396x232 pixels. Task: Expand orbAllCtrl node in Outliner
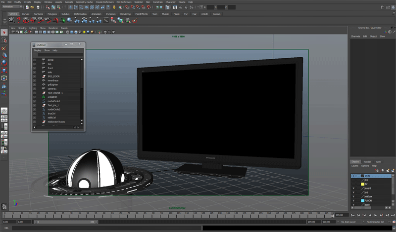click(x=34, y=97)
